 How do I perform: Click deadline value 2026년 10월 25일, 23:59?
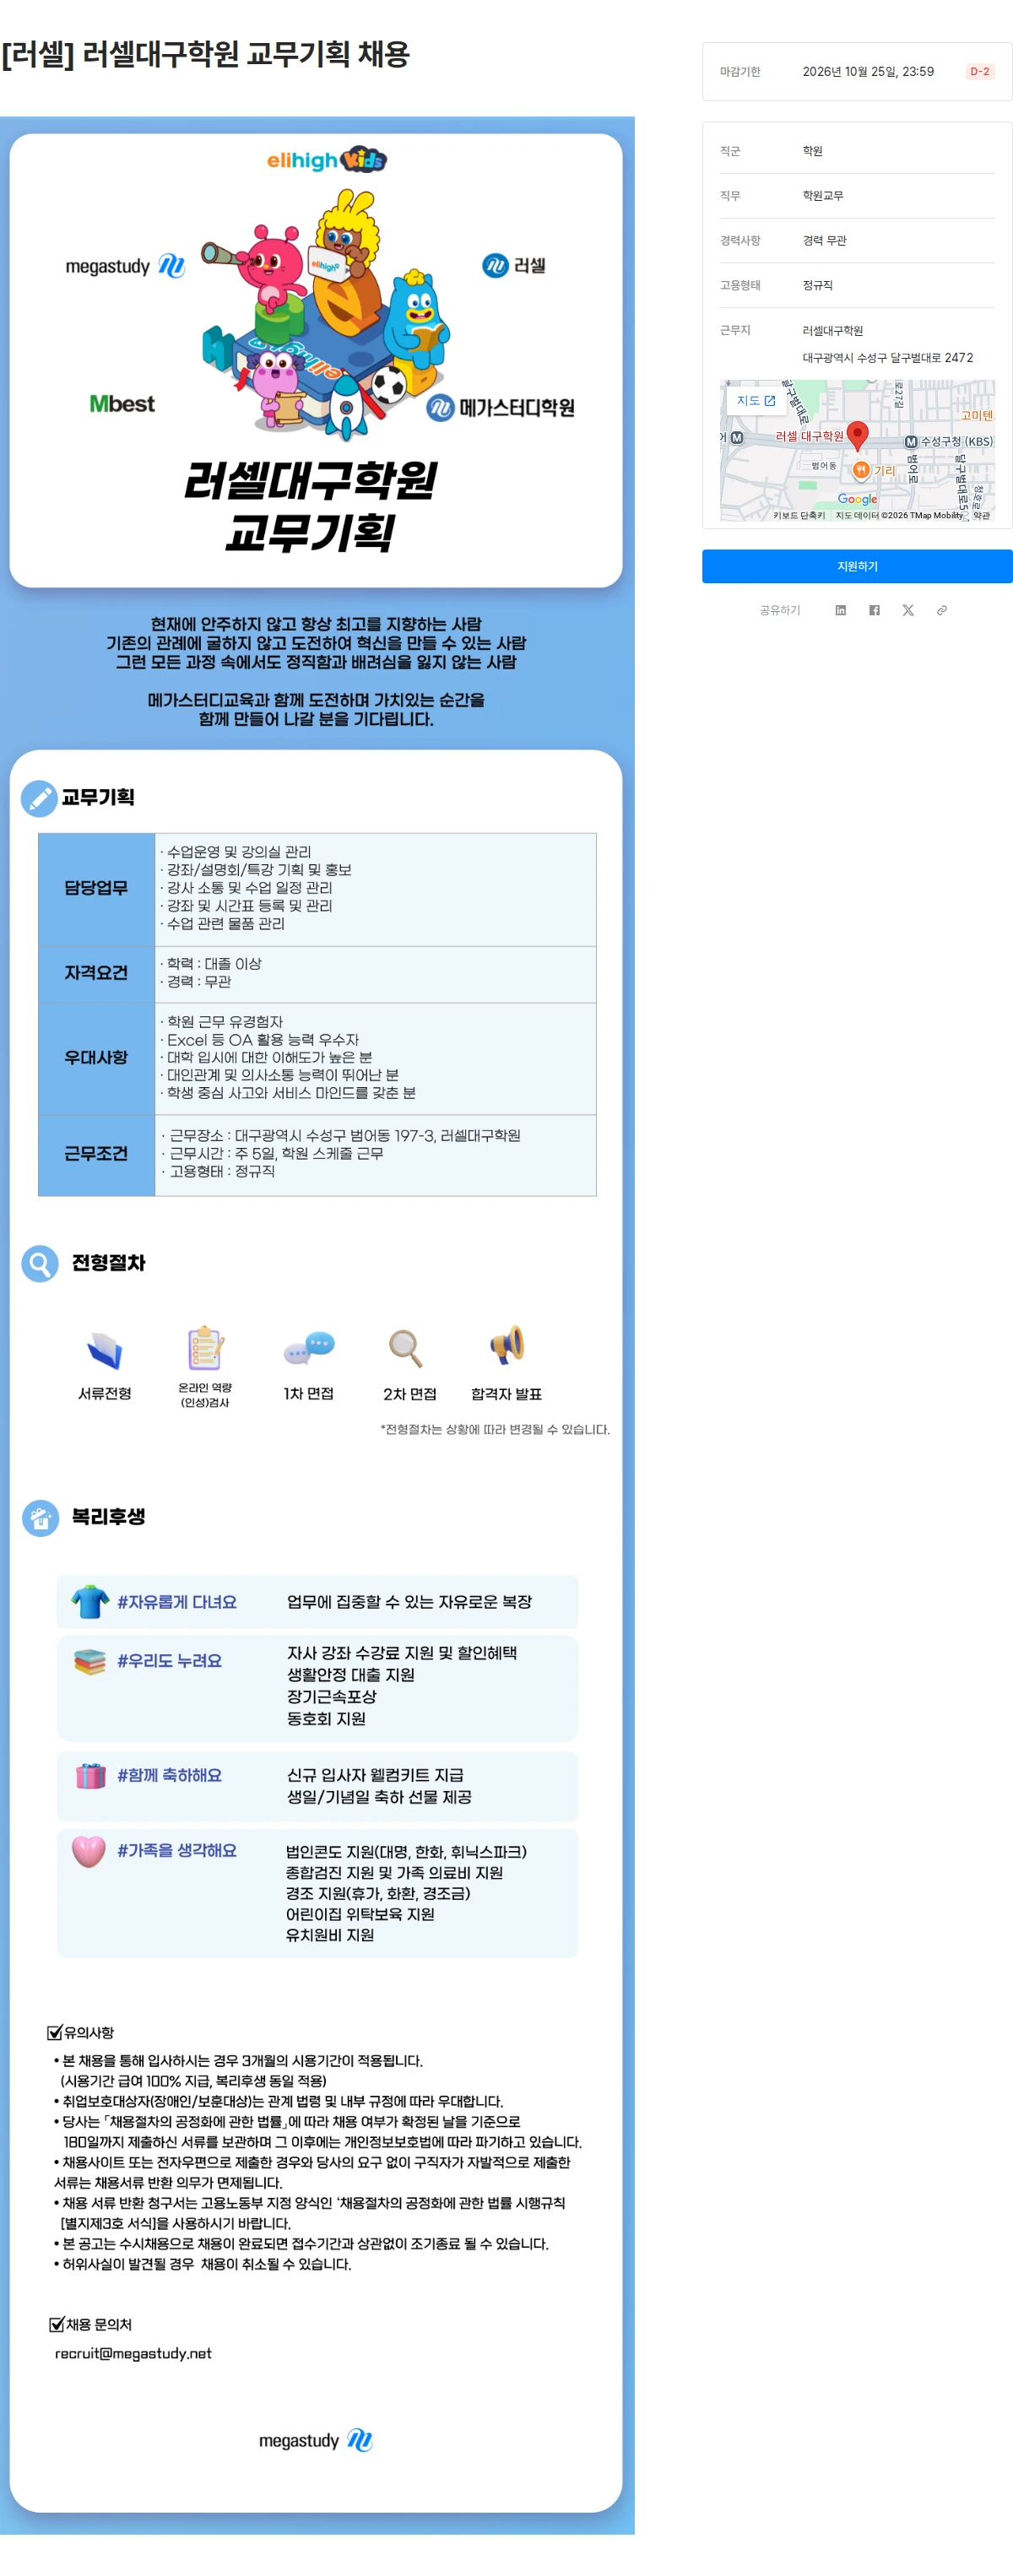point(868,72)
